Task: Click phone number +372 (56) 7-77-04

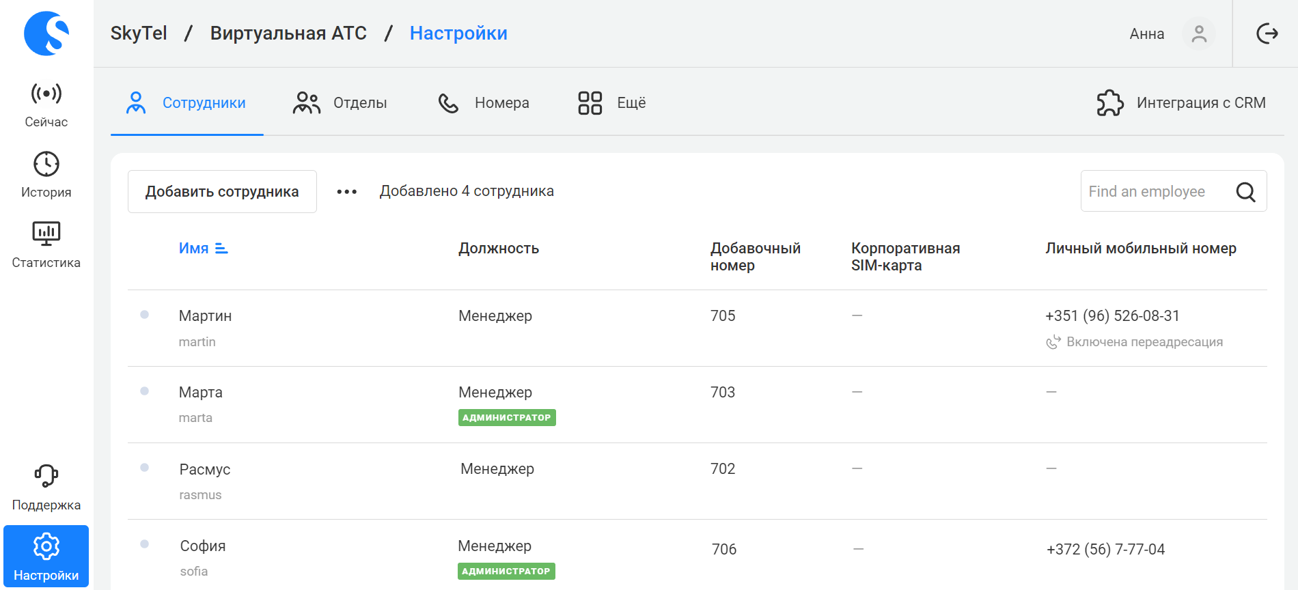Action: click(1106, 550)
